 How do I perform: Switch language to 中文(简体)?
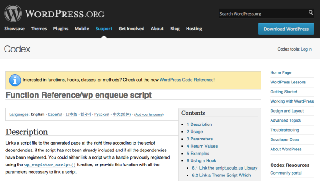pyautogui.click(x=122, y=114)
